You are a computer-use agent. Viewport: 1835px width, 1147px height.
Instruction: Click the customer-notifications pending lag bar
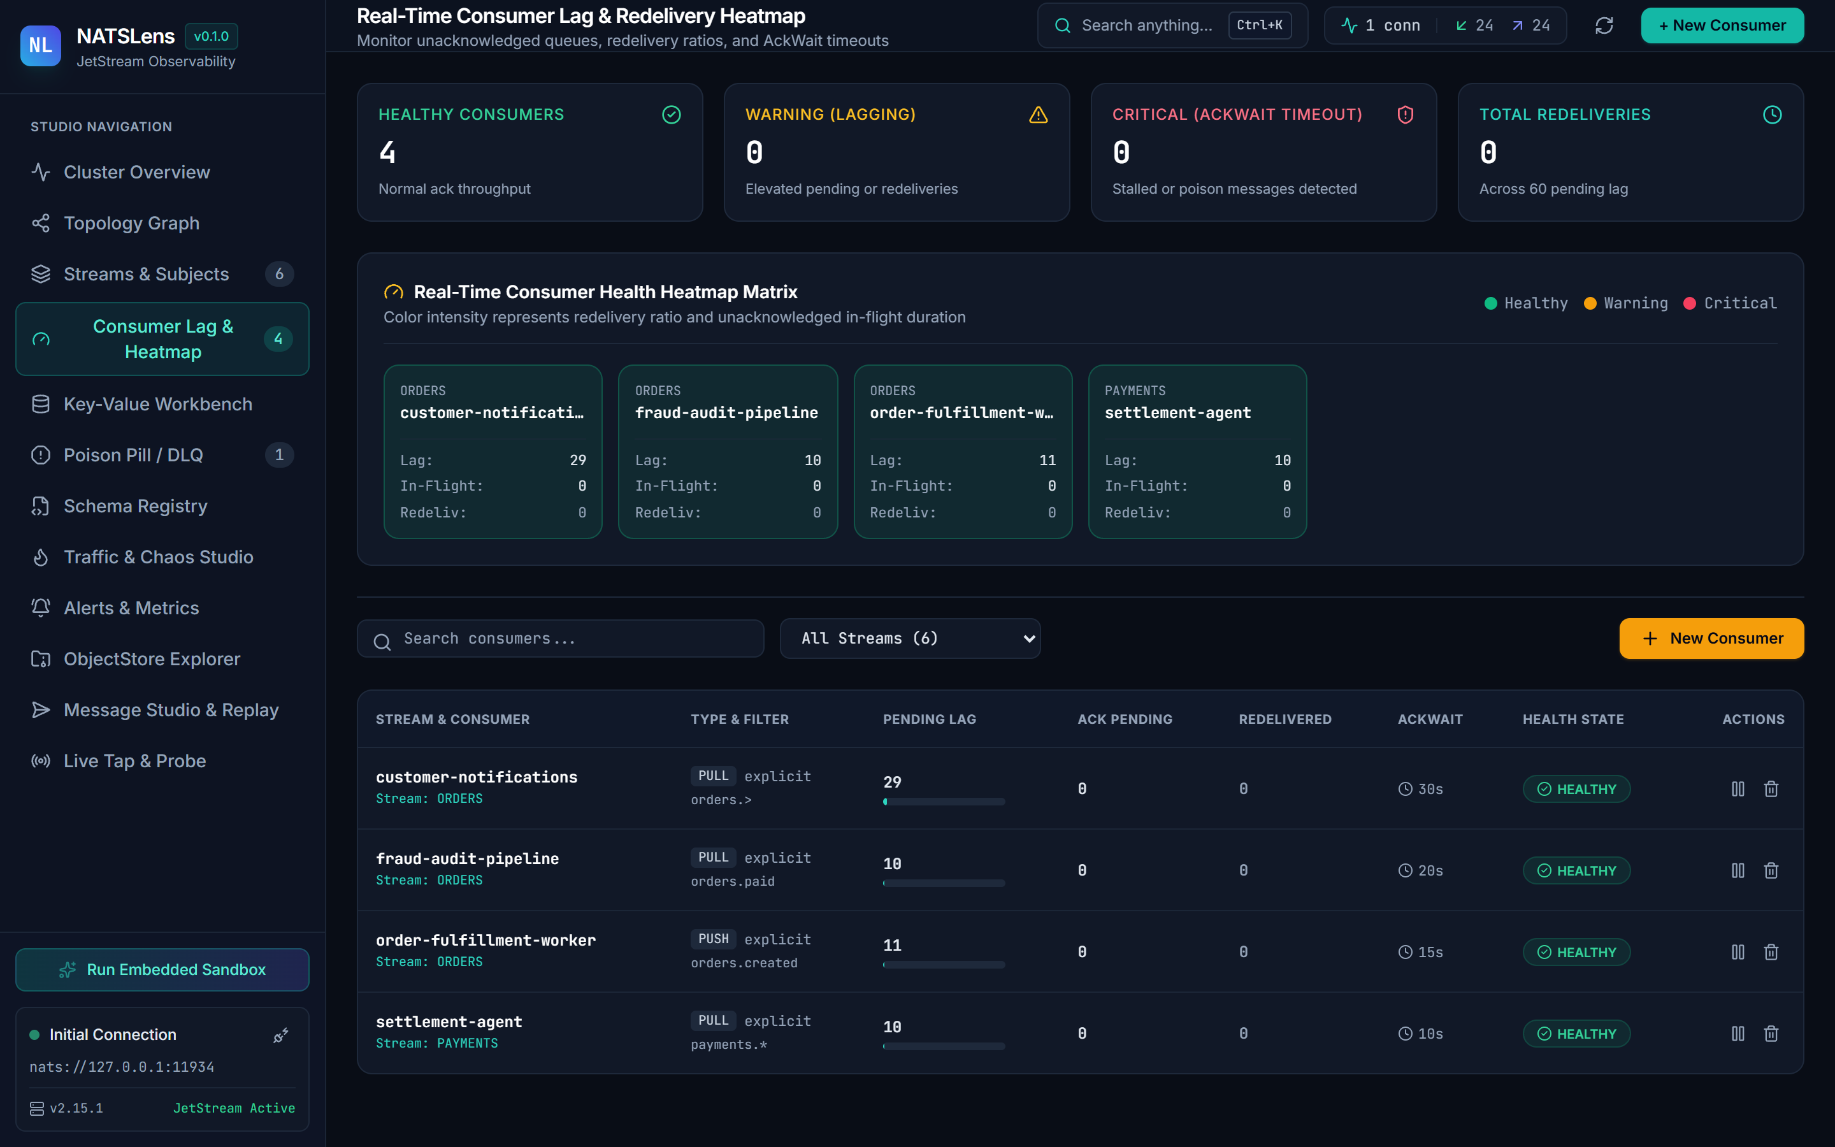pos(943,802)
